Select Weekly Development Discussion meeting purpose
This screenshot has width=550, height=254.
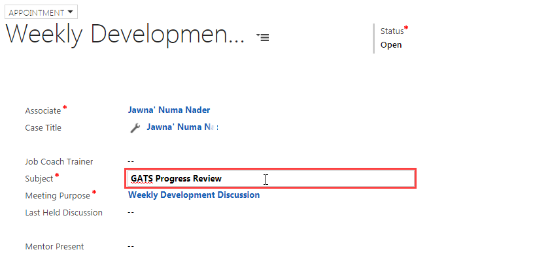194,195
